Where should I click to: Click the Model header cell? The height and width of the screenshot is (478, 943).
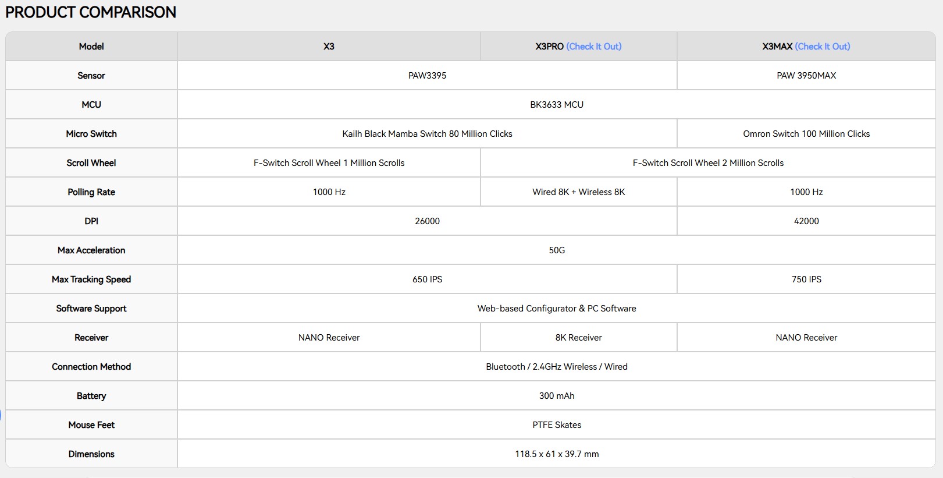click(x=91, y=47)
